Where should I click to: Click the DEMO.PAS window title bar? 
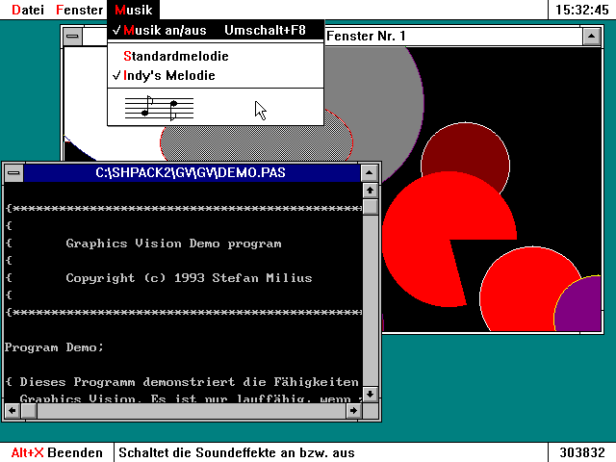click(191, 173)
